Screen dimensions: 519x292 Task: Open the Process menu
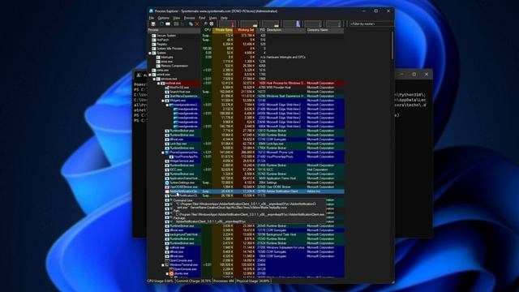189,18
